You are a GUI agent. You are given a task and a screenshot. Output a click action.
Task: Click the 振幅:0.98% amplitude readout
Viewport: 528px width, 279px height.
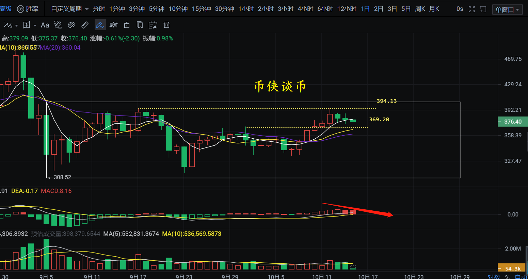tap(158, 38)
